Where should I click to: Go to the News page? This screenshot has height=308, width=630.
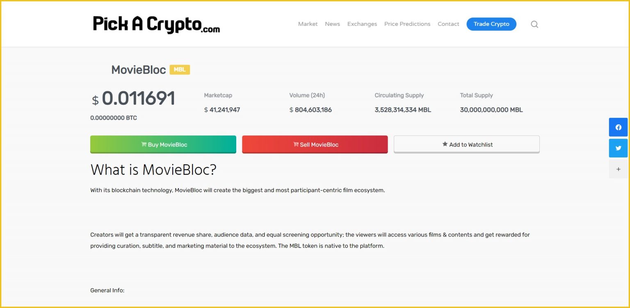coord(332,24)
